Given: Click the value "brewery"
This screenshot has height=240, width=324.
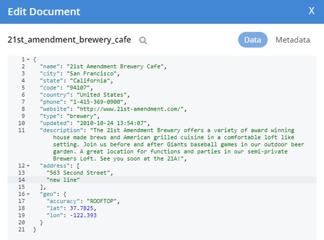Looking at the screenshot, I should pos(82,116).
